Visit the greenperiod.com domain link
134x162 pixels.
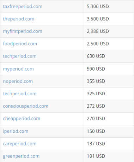point(21,156)
